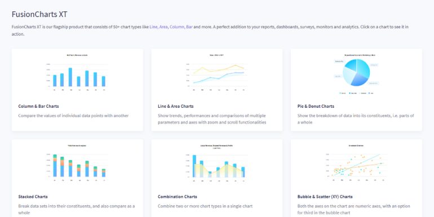The image size is (434, 217).
Task: Click the pie chart legend below the pie
Action: (x=356, y=93)
